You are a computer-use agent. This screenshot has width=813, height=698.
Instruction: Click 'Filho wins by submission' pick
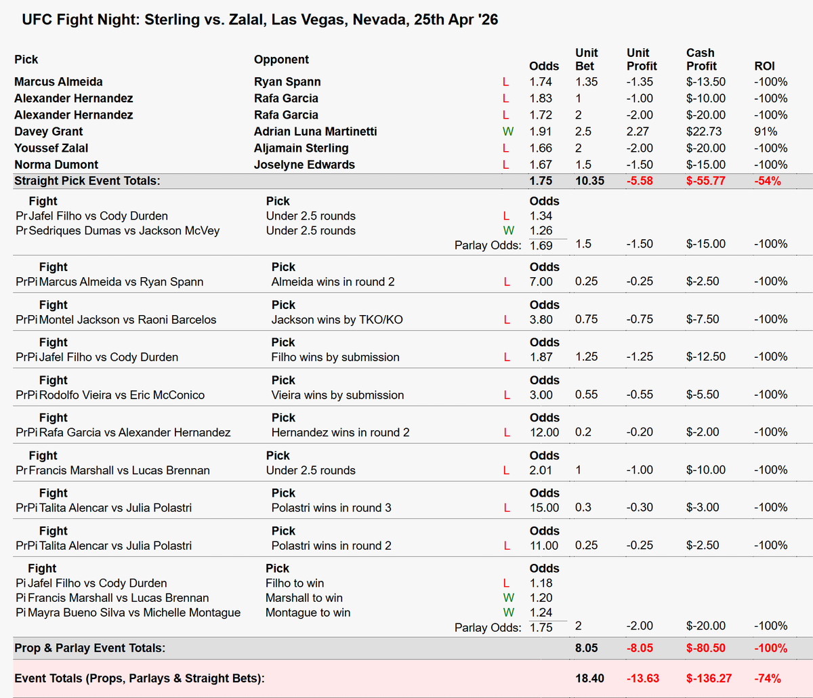335,357
